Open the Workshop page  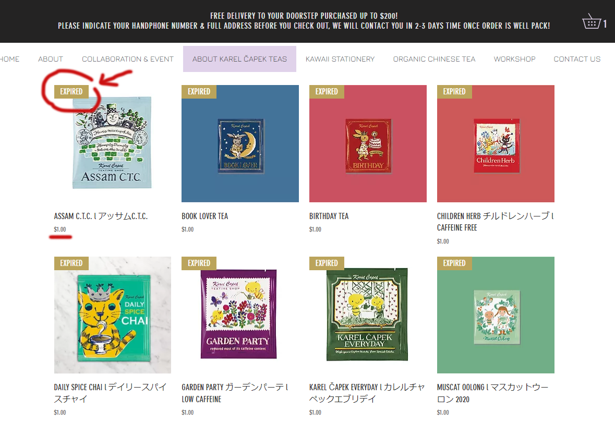coord(515,59)
